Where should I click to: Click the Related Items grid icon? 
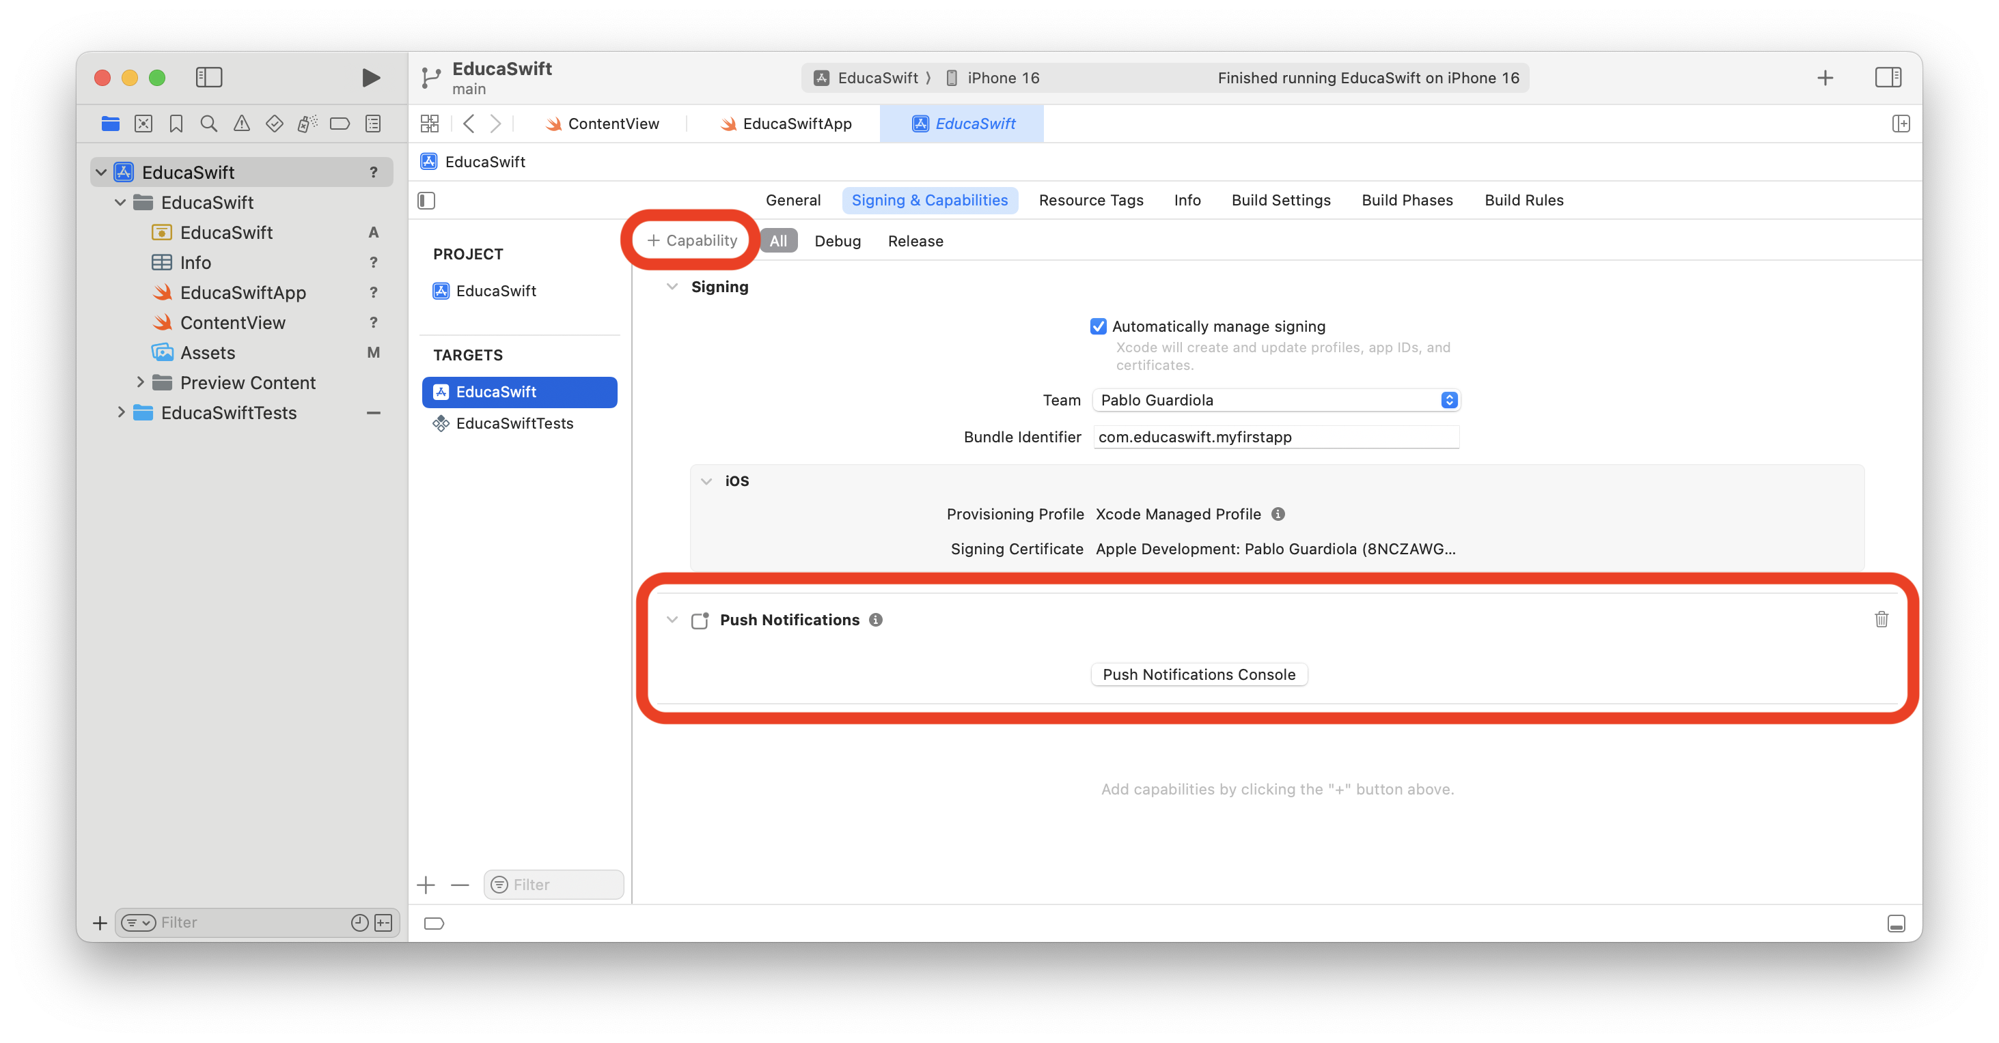pyautogui.click(x=429, y=124)
